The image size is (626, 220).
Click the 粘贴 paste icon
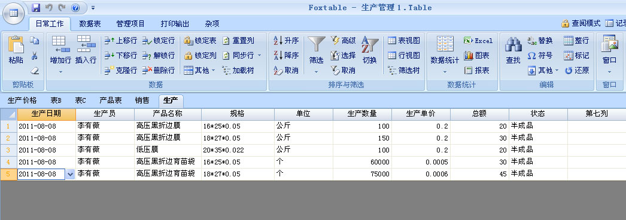[x=16, y=45]
